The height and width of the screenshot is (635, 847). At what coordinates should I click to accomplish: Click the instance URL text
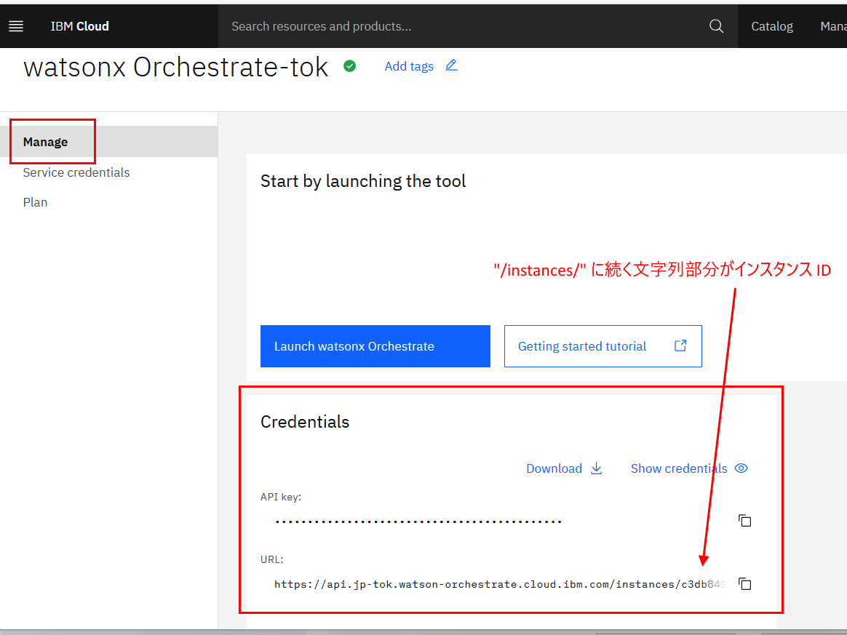click(x=500, y=584)
